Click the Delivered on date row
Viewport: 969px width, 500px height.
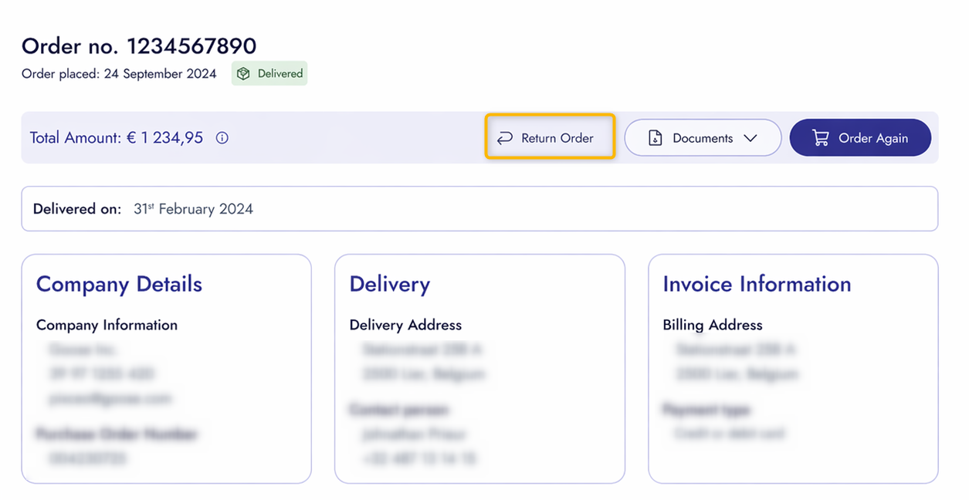coord(479,208)
